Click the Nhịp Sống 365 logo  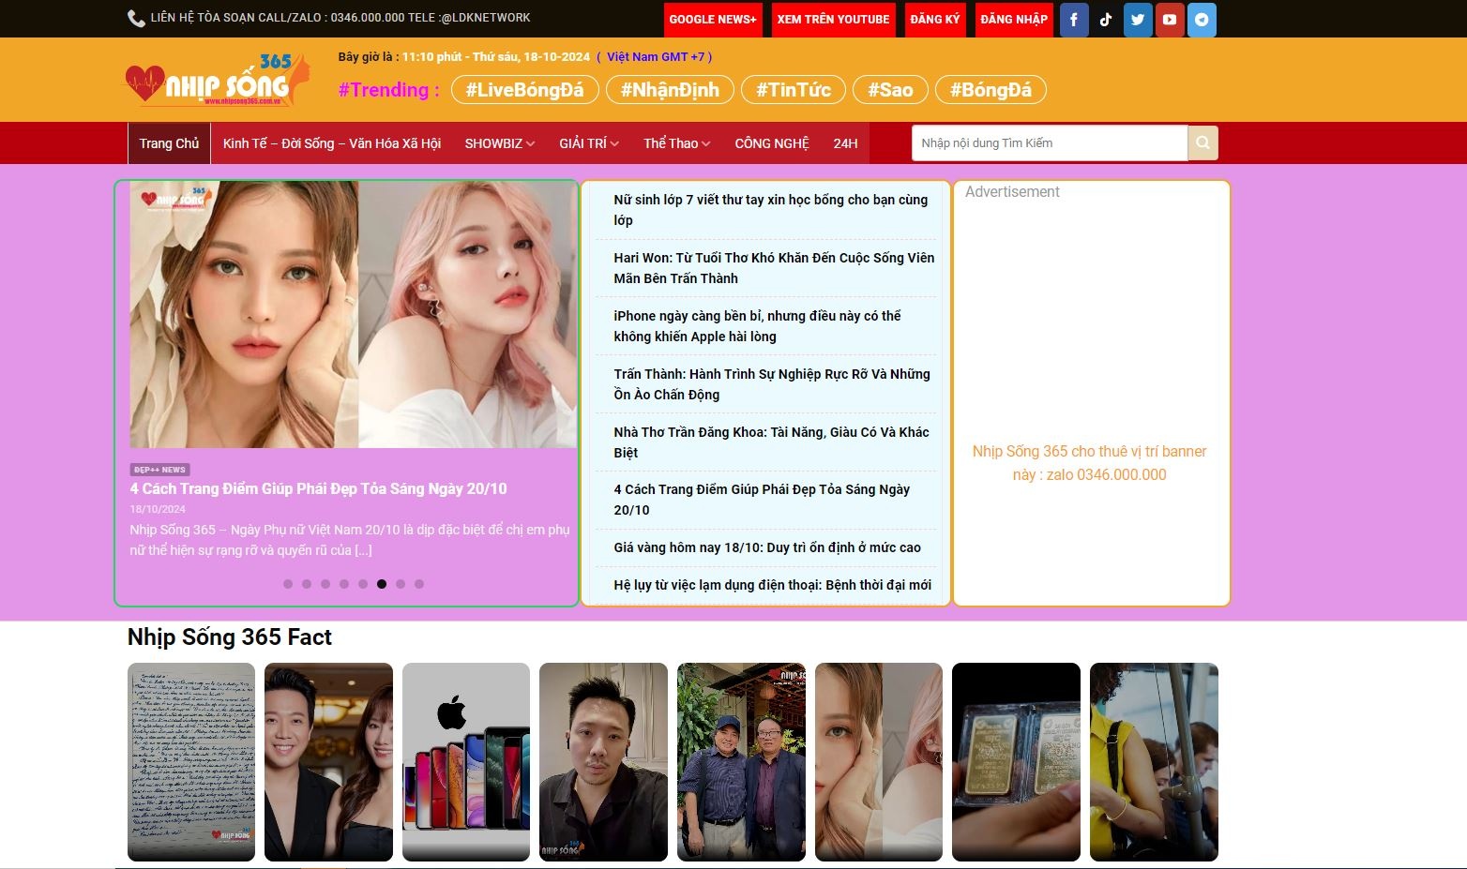coord(217,81)
